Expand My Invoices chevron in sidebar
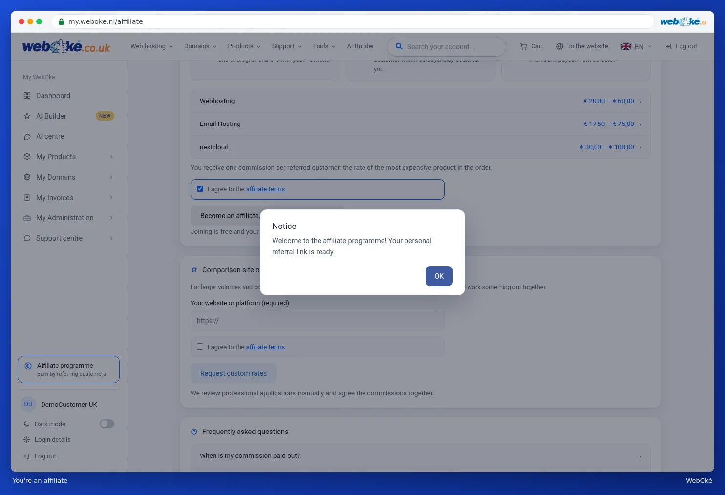The image size is (725, 495). tap(111, 198)
